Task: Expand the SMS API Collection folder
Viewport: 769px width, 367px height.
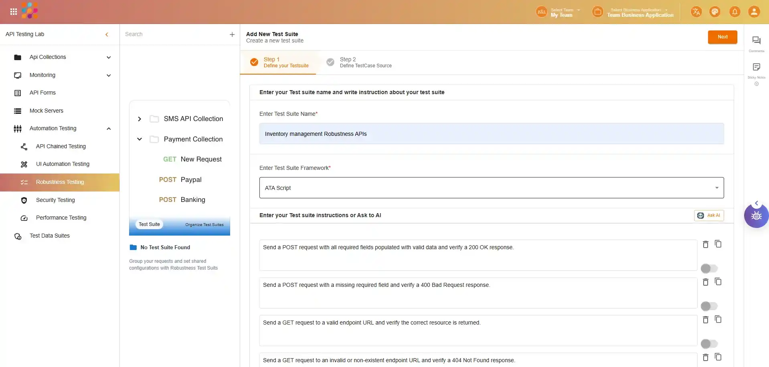Action: 140,119
